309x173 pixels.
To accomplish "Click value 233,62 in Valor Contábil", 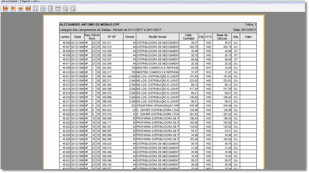I will coord(193,80).
